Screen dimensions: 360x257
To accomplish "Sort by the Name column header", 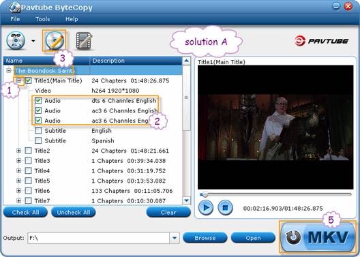I will click(x=46, y=61).
